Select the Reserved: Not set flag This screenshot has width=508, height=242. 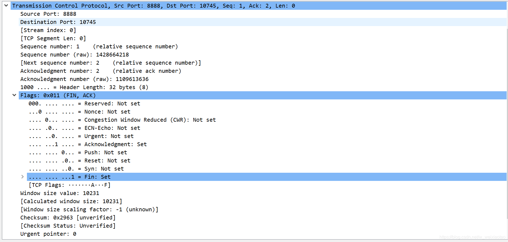pyautogui.click(x=267, y=103)
